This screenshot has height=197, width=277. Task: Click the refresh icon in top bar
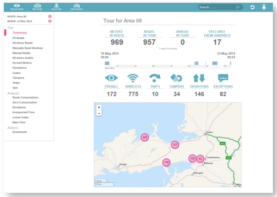pos(252,7)
